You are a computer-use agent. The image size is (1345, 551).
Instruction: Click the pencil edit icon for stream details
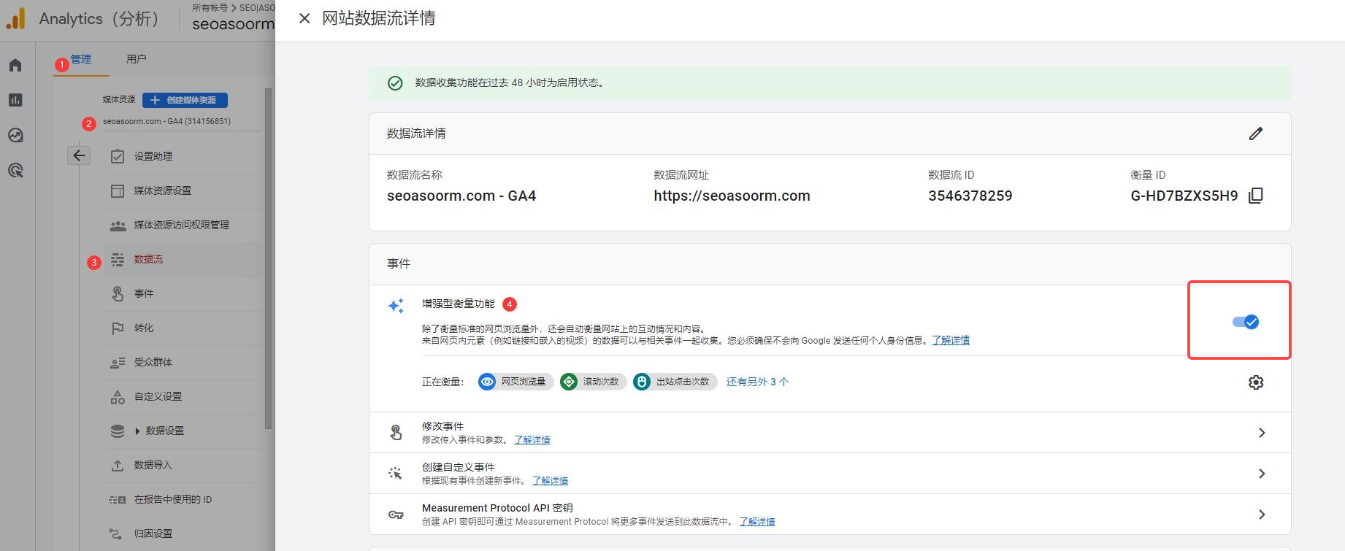click(1255, 134)
